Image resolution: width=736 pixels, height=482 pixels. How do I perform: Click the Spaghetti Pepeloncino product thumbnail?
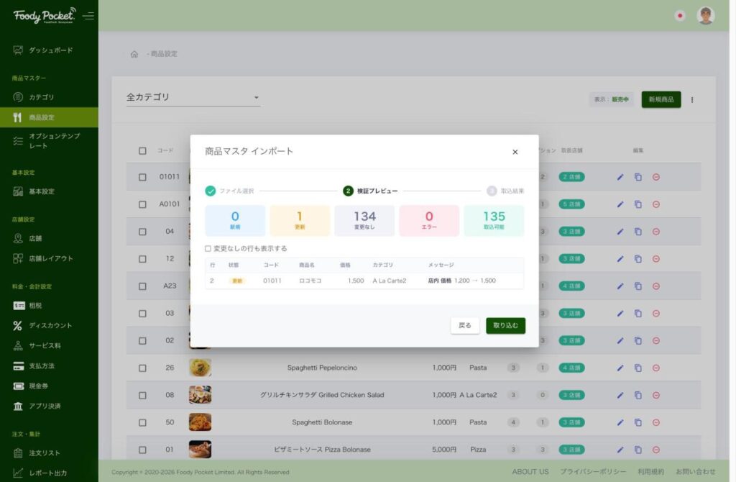pos(200,368)
